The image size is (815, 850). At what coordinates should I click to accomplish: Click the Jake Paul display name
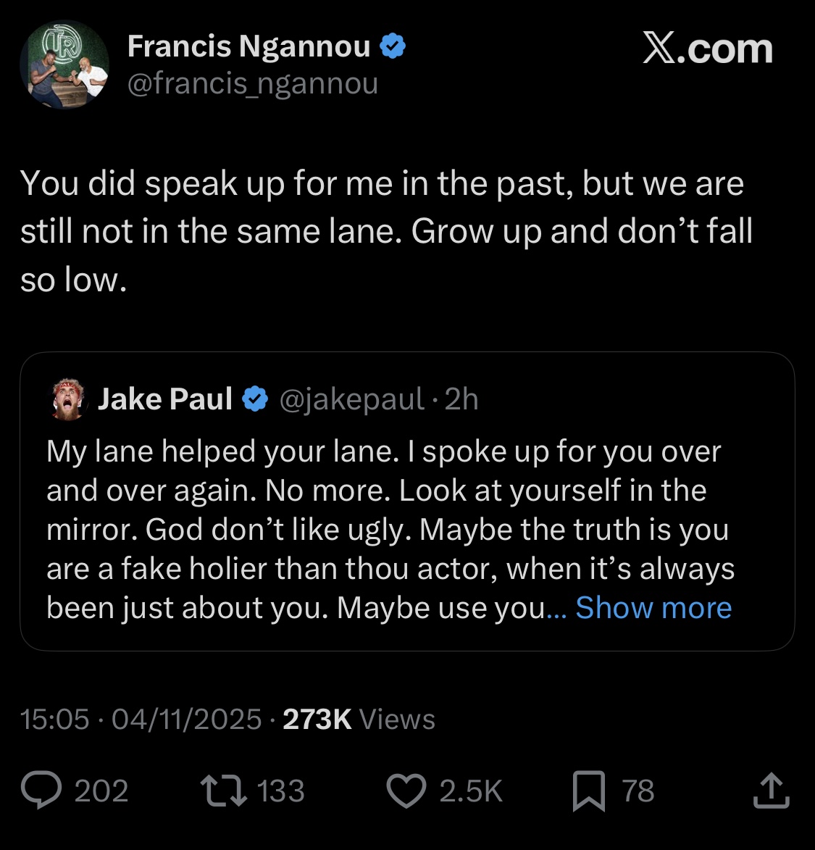click(x=165, y=399)
